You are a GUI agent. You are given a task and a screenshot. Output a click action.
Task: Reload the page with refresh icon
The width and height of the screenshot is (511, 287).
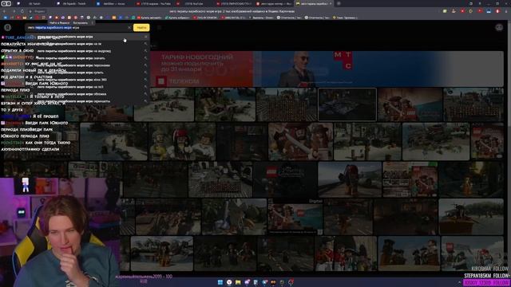[22, 11]
